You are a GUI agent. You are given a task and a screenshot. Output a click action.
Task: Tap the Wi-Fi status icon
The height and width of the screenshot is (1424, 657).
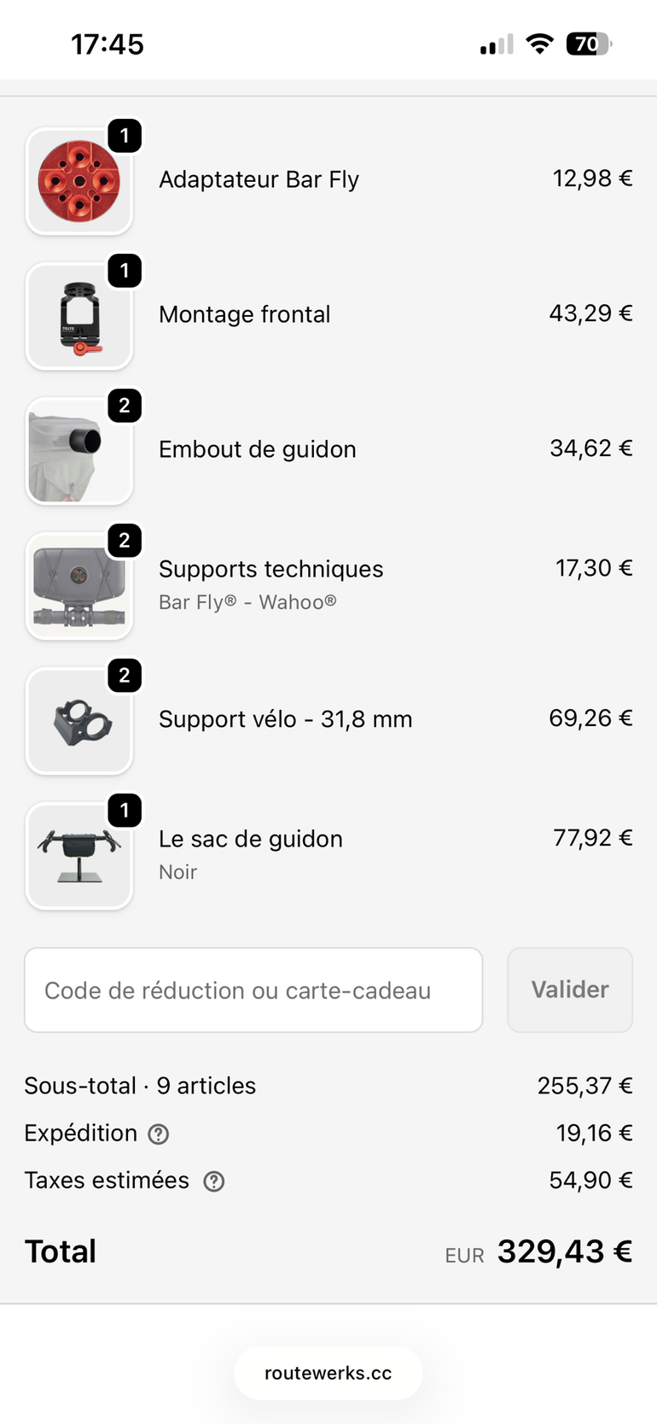(x=539, y=44)
